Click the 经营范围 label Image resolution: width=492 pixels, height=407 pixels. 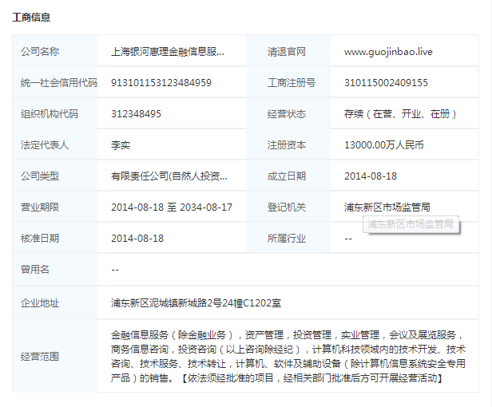40,357
